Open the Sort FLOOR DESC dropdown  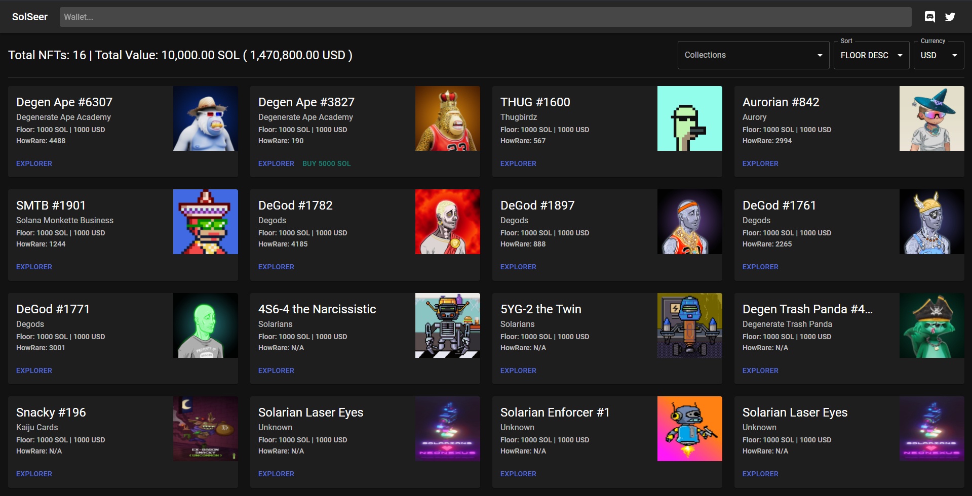point(871,55)
